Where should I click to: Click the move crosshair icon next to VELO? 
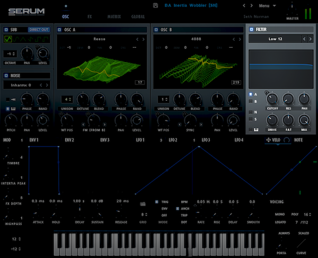point(268,140)
